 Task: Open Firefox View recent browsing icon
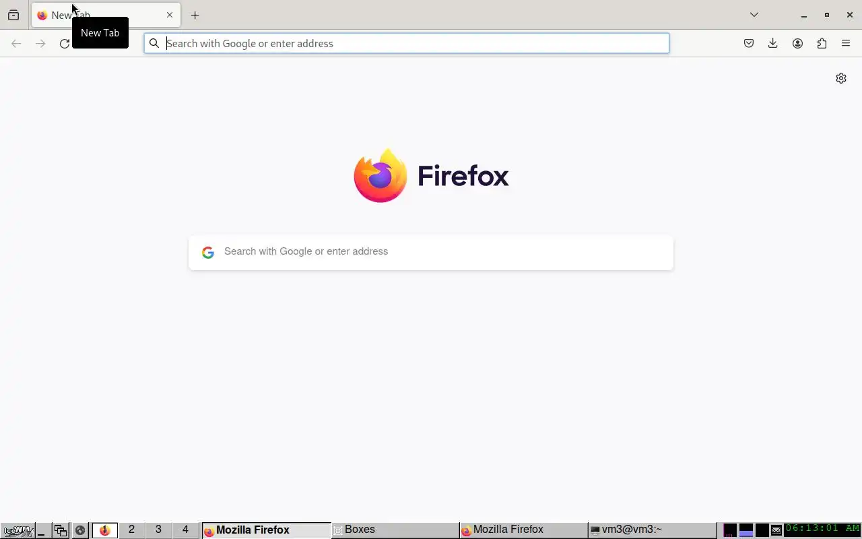(13, 15)
